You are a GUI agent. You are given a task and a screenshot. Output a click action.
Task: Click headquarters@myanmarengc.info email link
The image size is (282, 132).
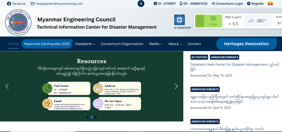pos(59,4)
